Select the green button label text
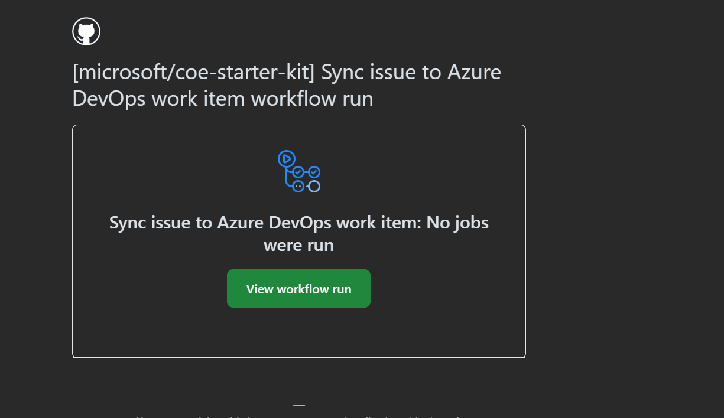Image resolution: width=724 pixels, height=418 pixels. [x=298, y=288]
